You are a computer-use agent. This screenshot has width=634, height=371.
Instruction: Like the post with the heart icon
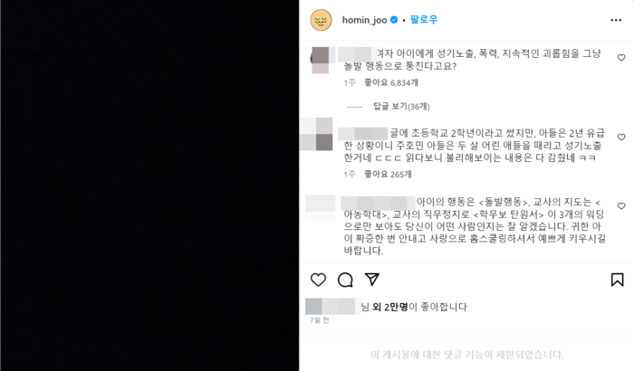click(x=318, y=280)
